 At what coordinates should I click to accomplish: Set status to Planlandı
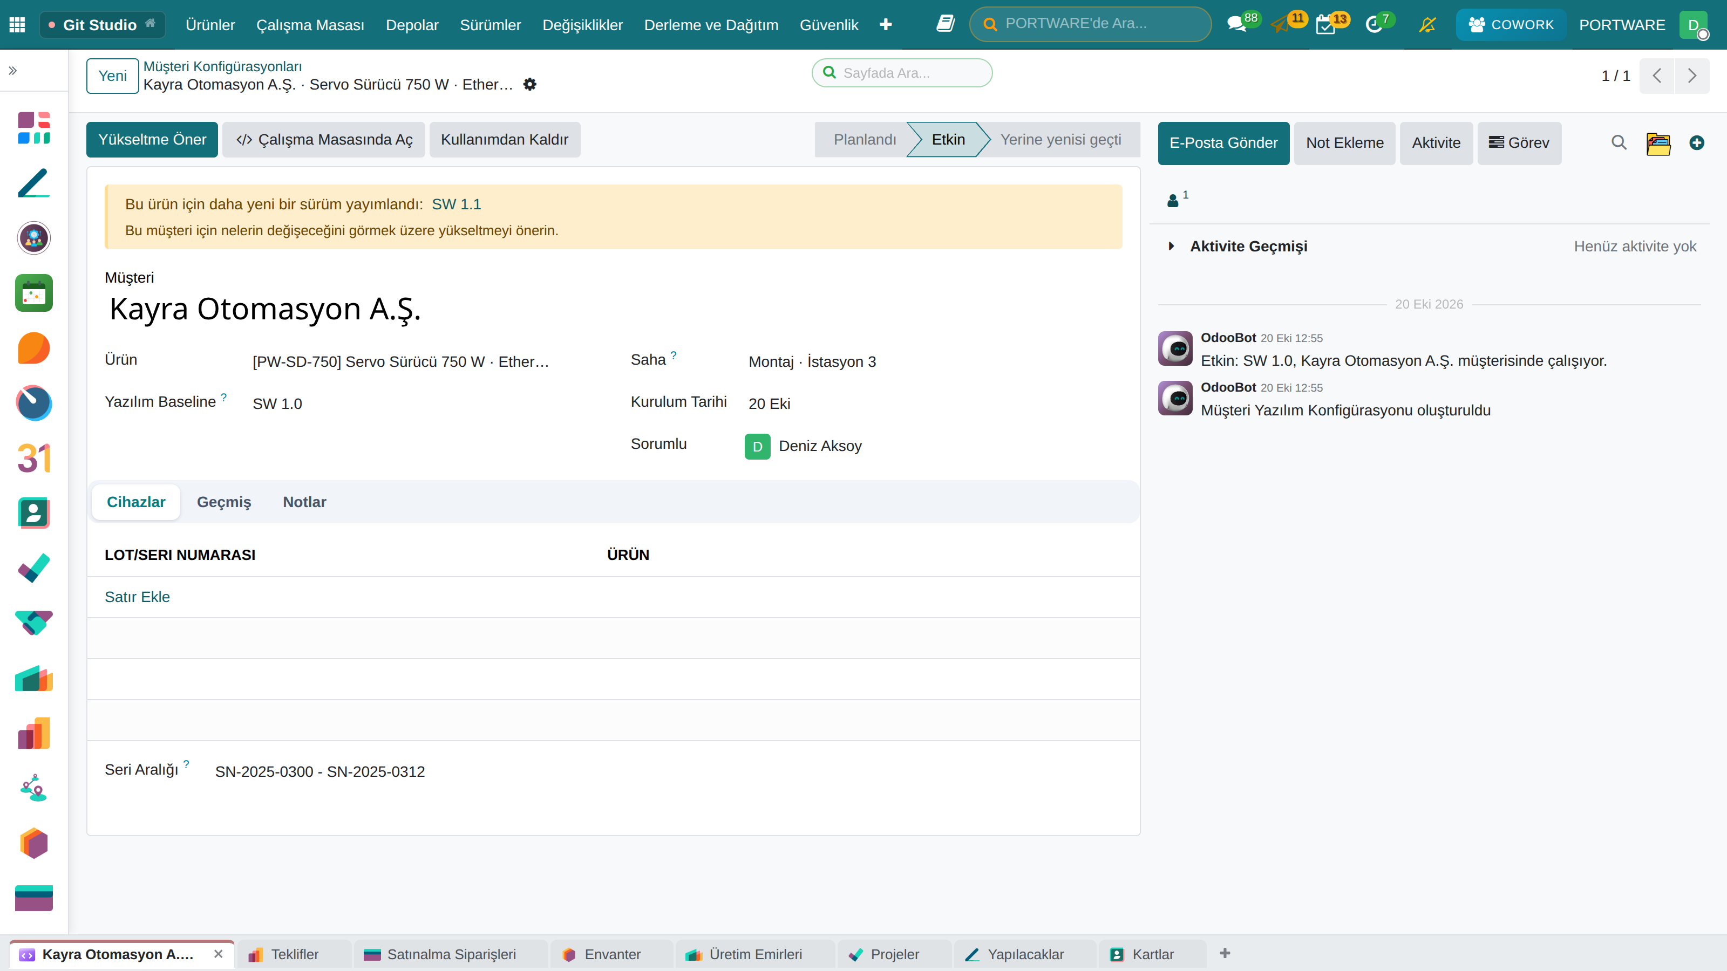864,139
